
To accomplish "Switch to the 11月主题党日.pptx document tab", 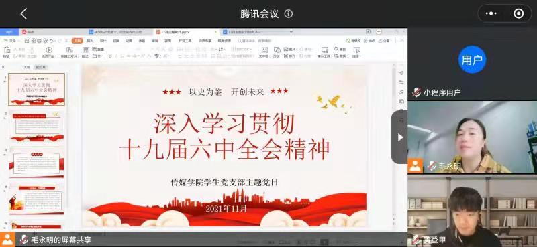I will (185, 32).
